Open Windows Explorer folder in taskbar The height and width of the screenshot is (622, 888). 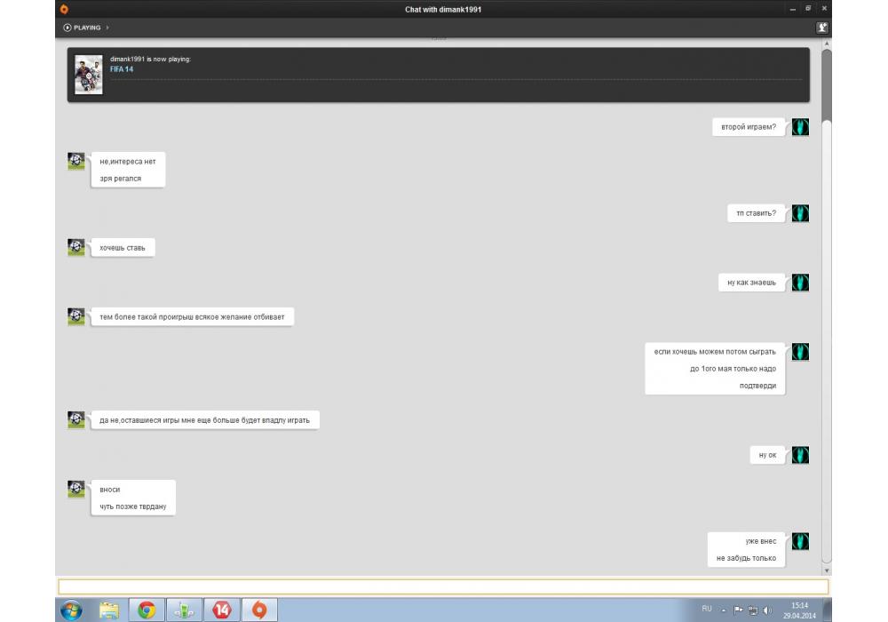coord(109,610)
